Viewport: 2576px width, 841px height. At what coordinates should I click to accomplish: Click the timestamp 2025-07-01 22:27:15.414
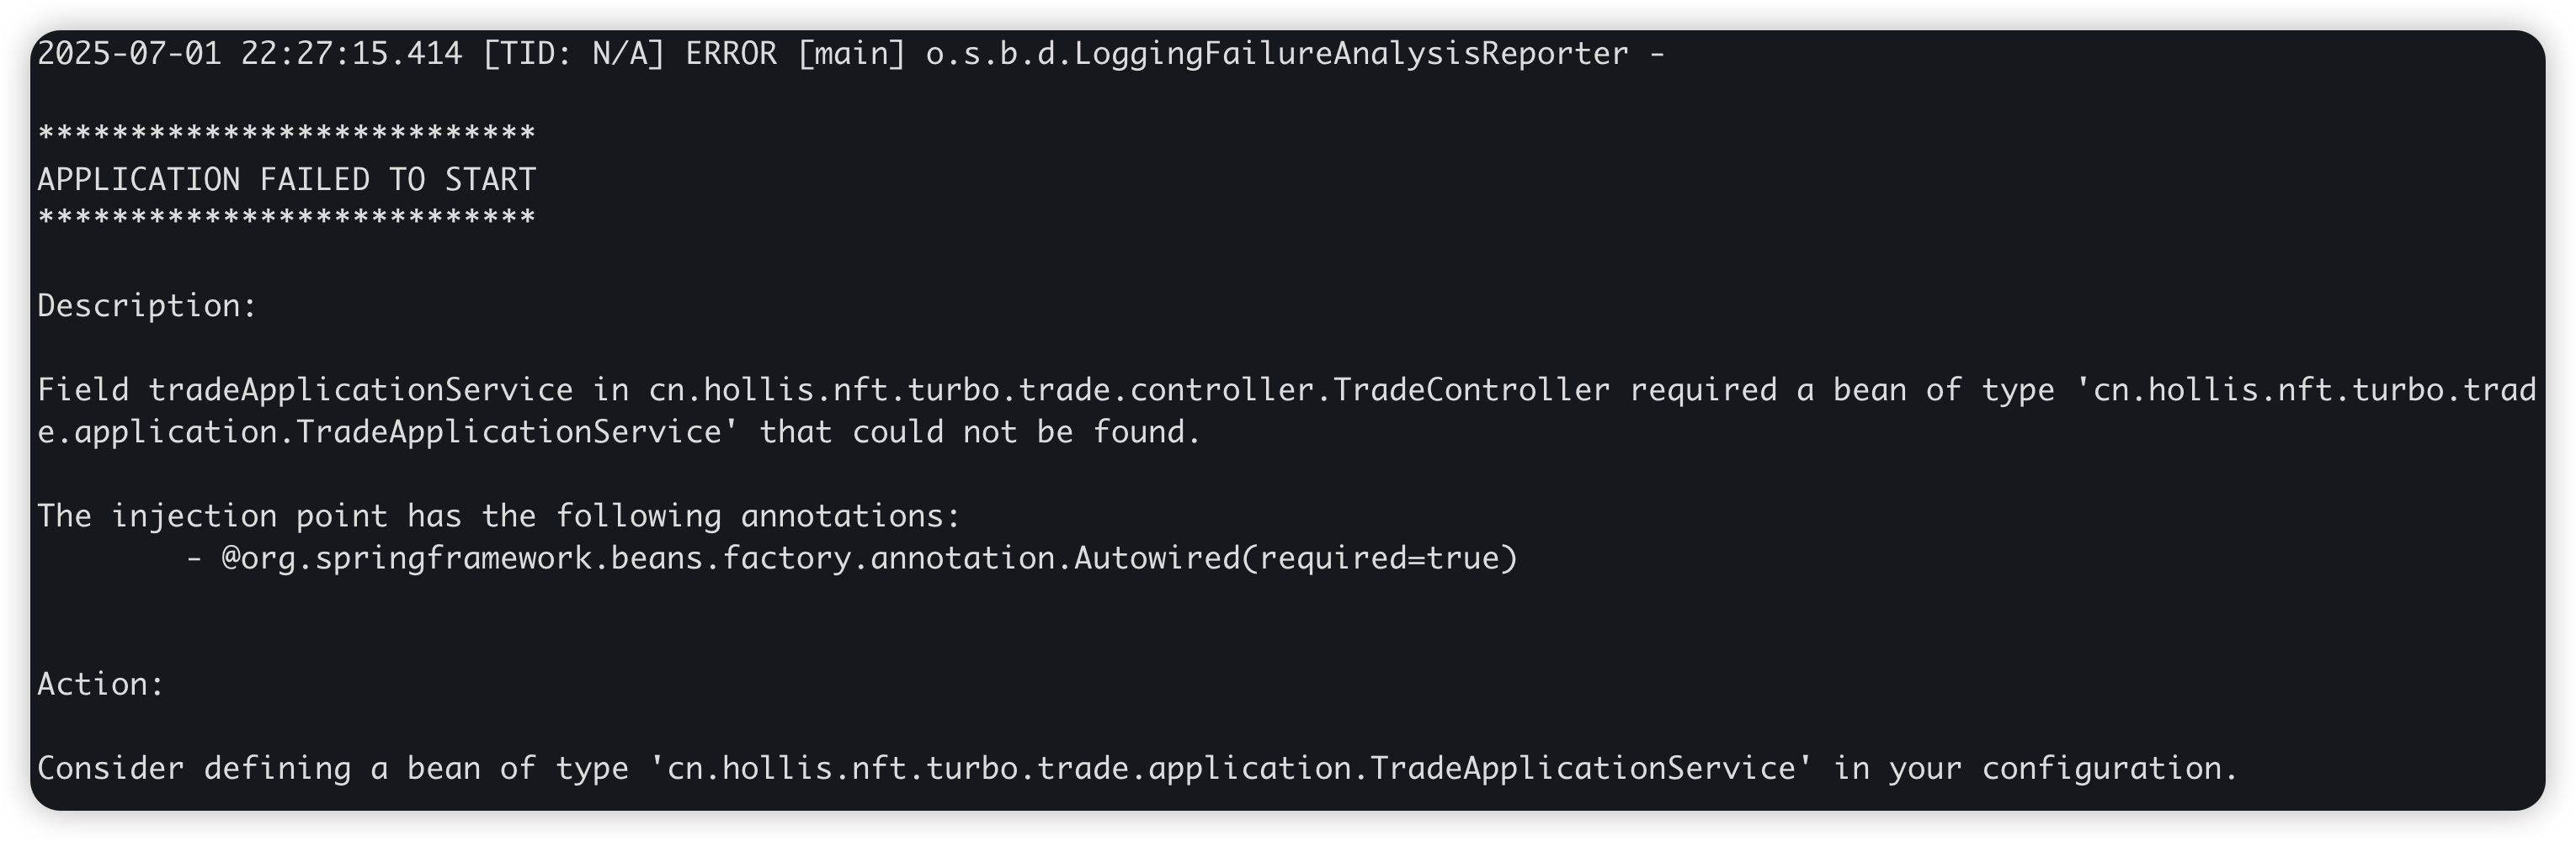[x=249, y=54]
